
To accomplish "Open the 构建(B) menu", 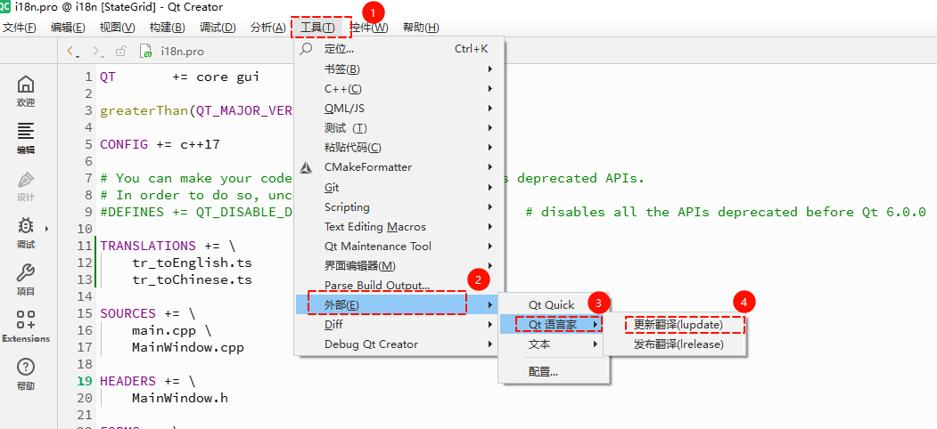I will 168,28.
